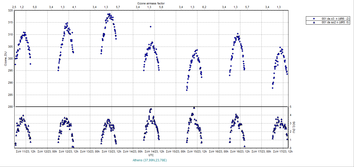
Task: Click the highest SO2 triangle on Sept 15
Action: pos(194,108)
